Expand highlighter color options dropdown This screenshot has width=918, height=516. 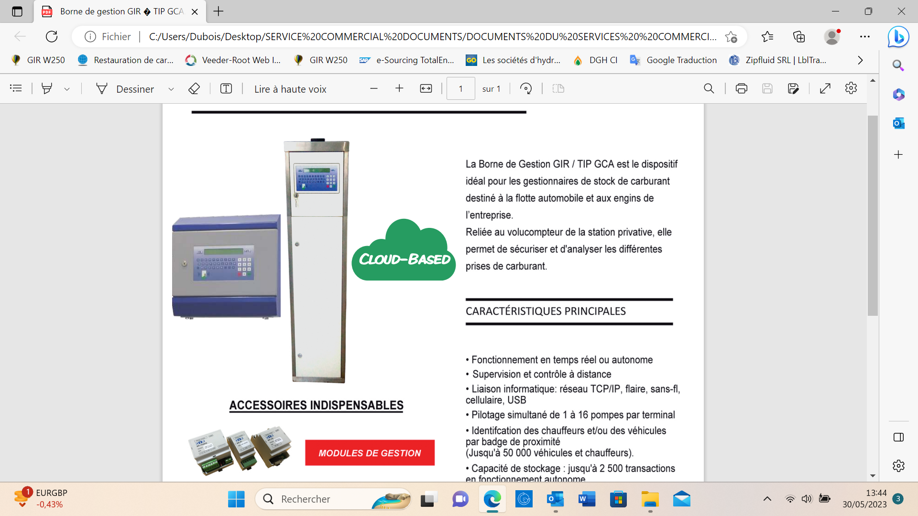click(x=67, y=89)
